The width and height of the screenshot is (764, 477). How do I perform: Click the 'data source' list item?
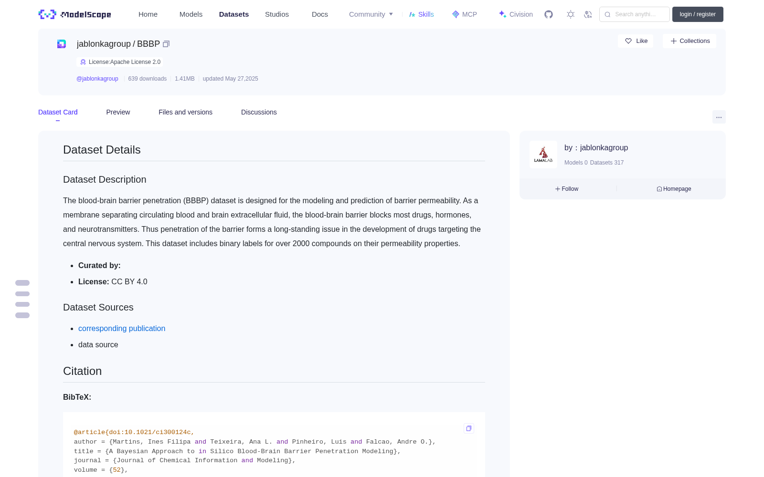98,344
